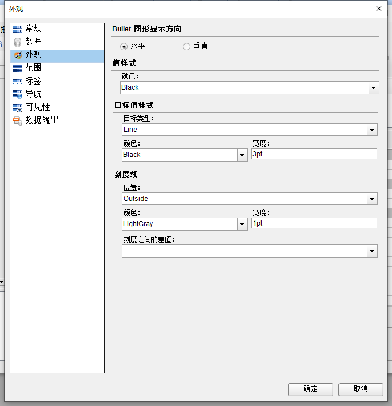Image resolution: width=392 pixels, height=406 pixels.
Task: Click the 标签 icon in sidebar
Action: point(18,82)
